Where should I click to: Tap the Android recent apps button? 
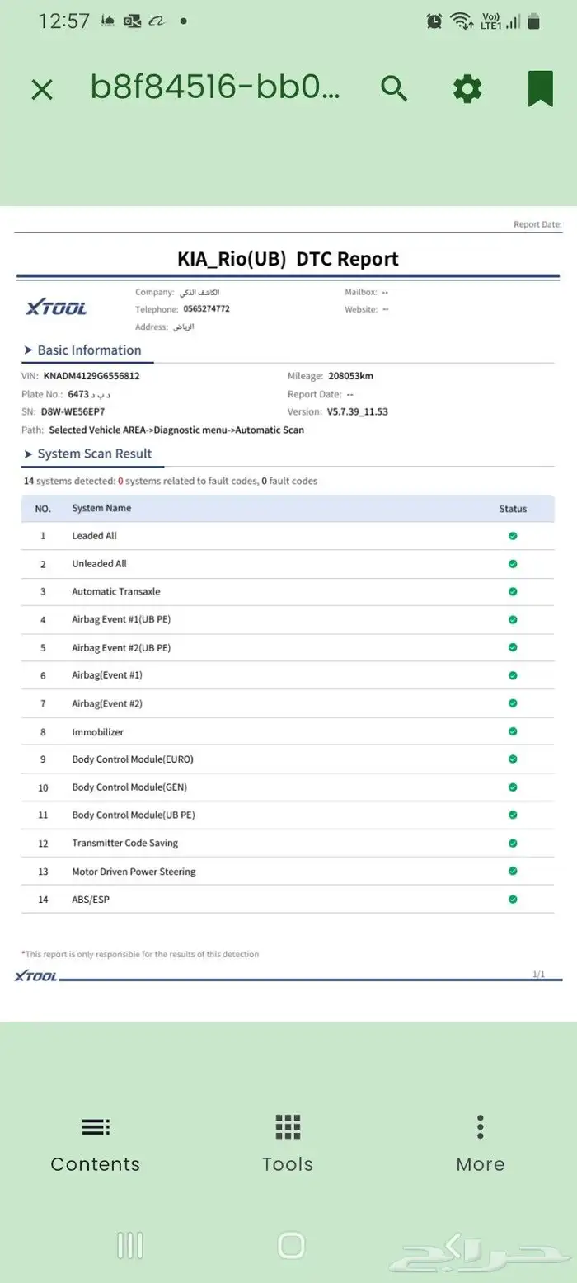pyautogui.click(x=130, y=1245)
